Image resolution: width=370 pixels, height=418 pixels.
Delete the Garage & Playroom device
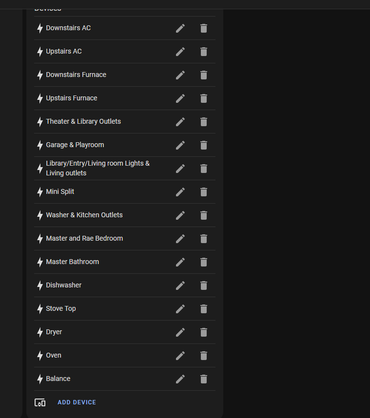point(204,145)
